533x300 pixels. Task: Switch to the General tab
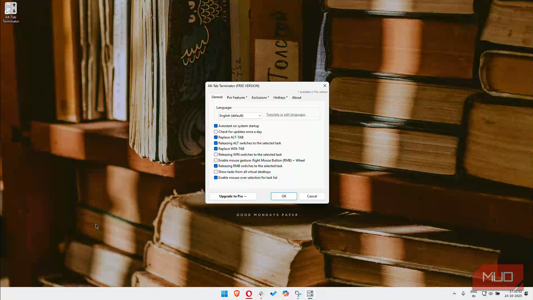pos(217,97)
